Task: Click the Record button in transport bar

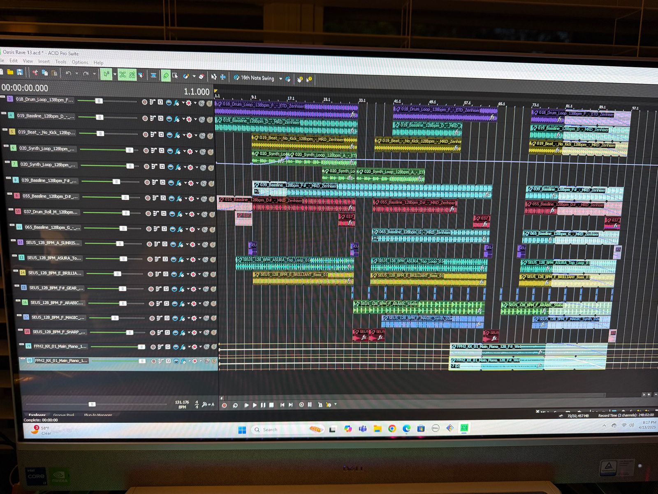Action: pyautogui.click(x=225, y=405)
